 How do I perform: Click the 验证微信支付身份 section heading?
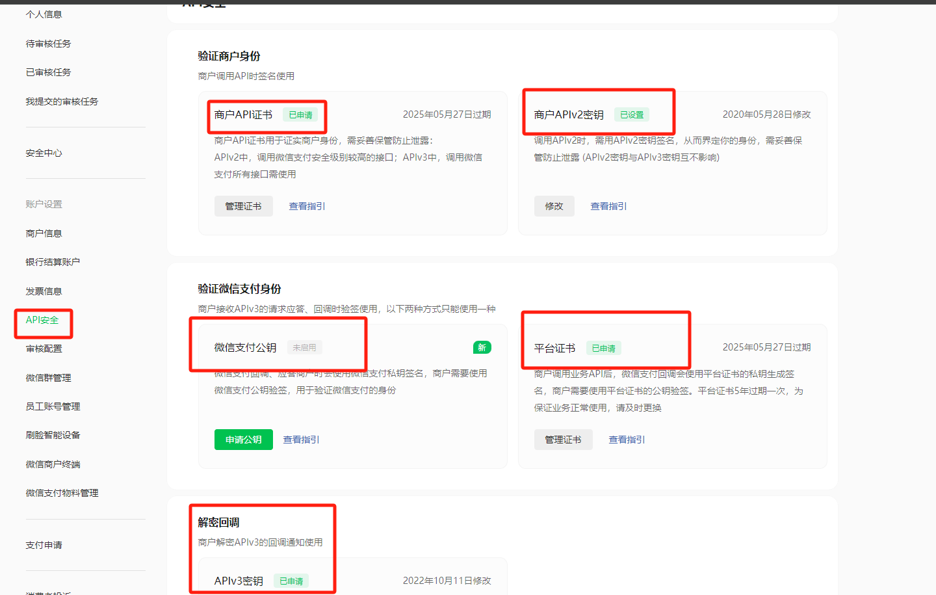(x=239, y=289)
